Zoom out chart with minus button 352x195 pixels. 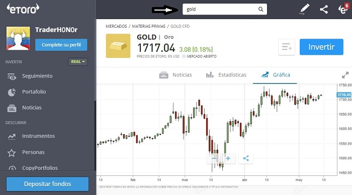214,158
